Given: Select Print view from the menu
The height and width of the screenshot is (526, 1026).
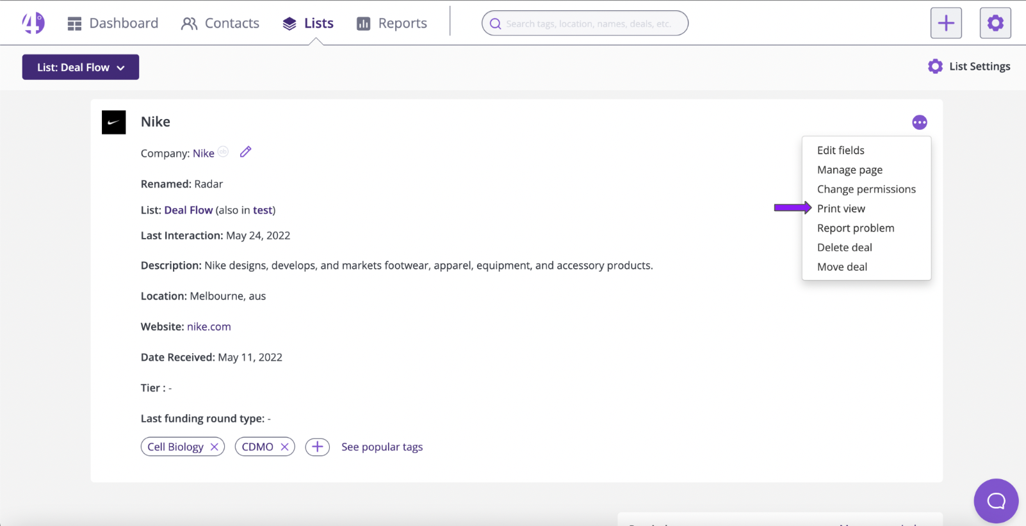Looking at the screenshot, I should coord(841,209).
